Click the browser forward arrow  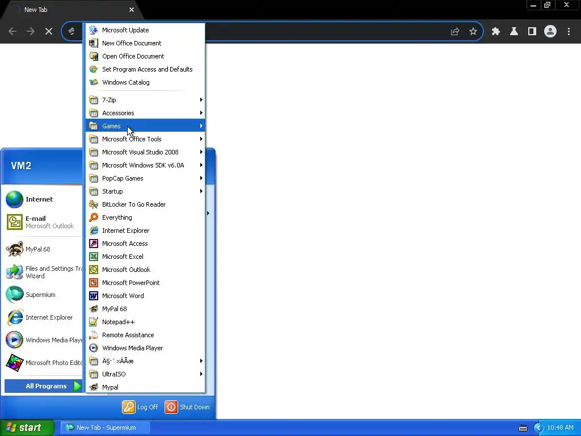tap(31, 32)
